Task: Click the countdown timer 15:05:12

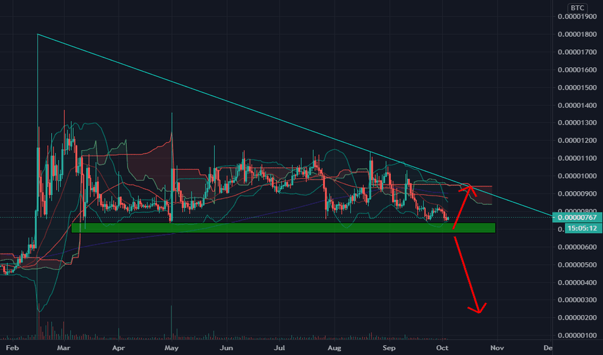Action: point(582,228)
